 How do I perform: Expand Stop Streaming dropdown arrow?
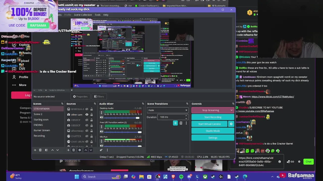tap(231, 110)
